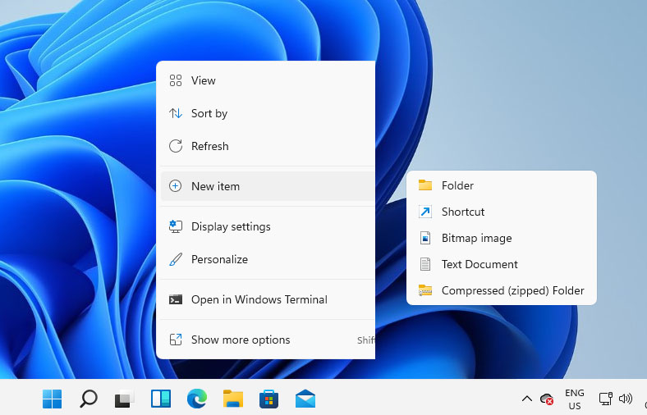
Task: Click the yellow Folder icon in submenu
Action: [x=425, y=185]
